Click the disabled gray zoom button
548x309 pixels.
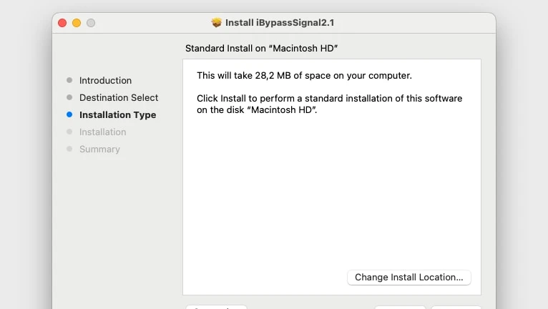tap(91, 23)
